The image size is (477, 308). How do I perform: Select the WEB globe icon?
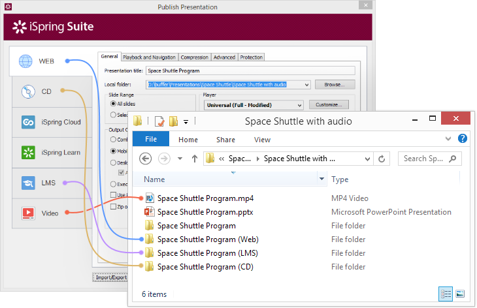[x=25, y=61]
